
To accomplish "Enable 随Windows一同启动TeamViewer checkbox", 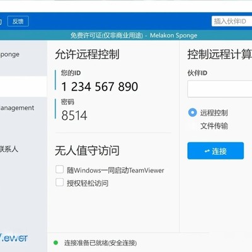I will [60, 169].
